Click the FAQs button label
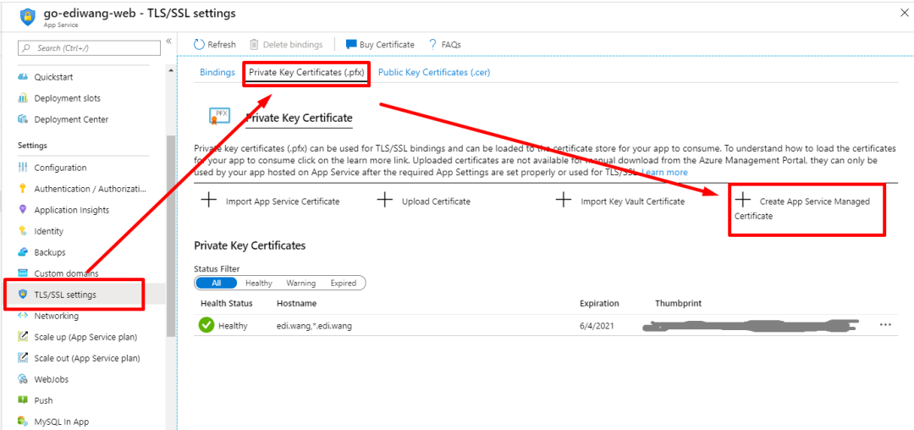This screenshot has height=430, width=914. [451, 45]
